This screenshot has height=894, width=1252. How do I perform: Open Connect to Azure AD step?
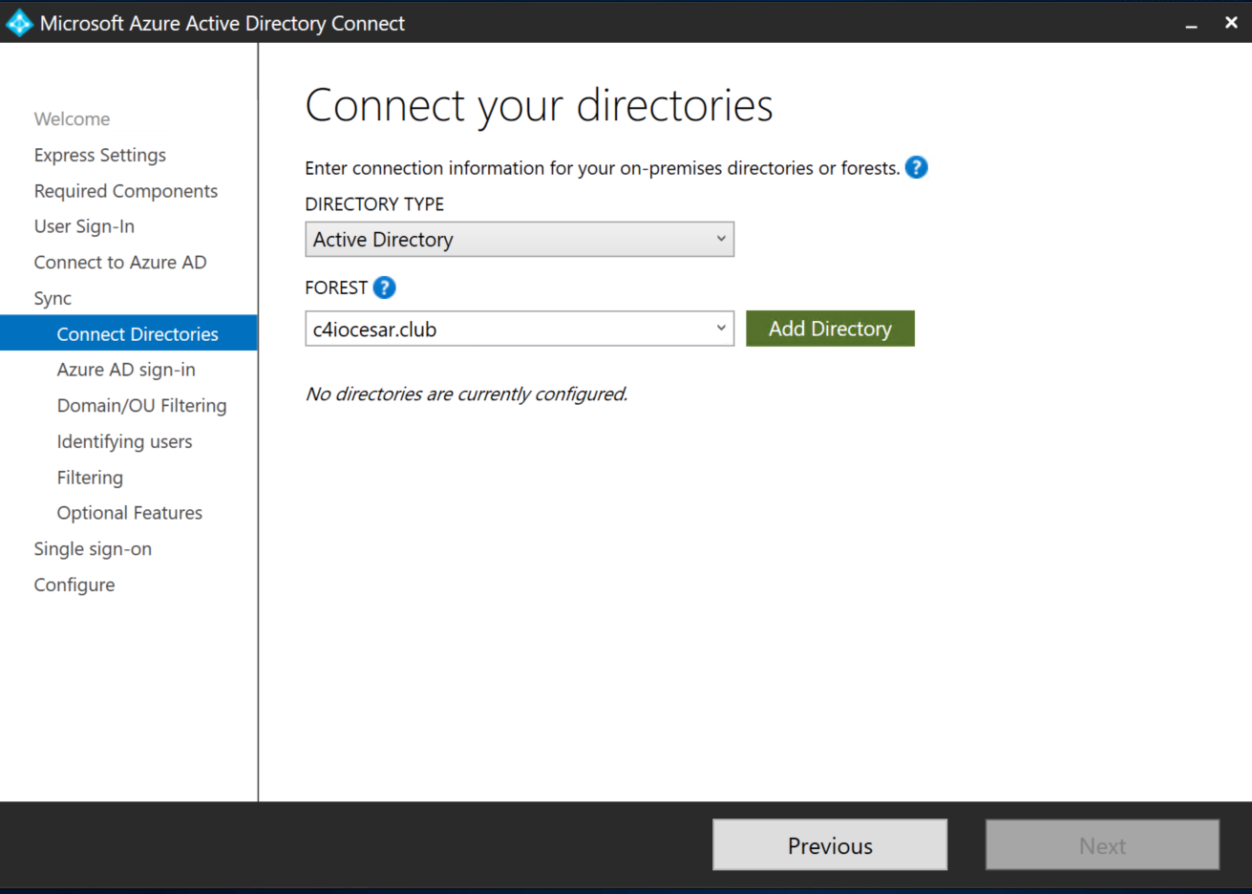(120, 263)
